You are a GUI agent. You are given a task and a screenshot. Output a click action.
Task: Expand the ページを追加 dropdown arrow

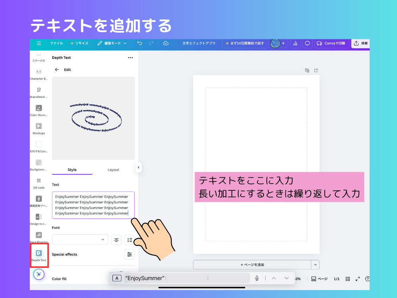pos(315,265)
